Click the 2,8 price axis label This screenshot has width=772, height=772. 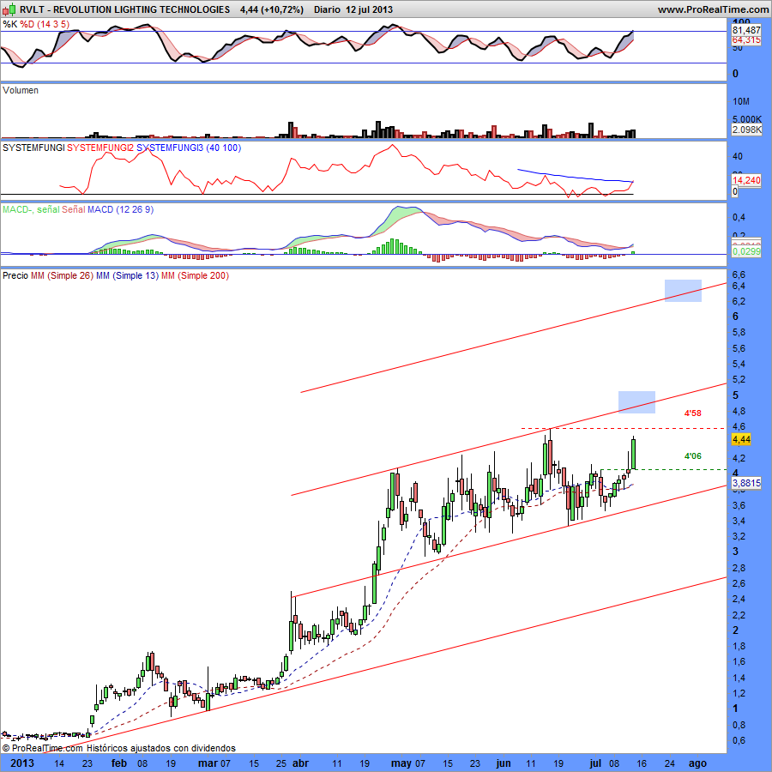coord(739,568)
